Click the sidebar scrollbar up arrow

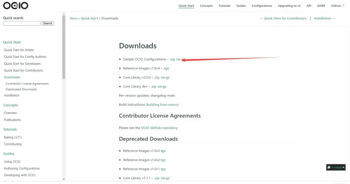(x=64, y=14)
